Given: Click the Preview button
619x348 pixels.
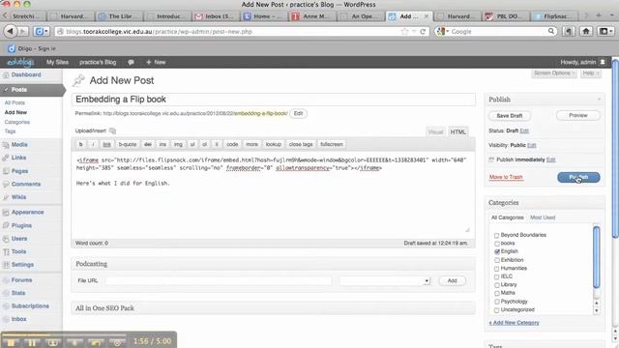Looking at the screenshot, I should pos(578,116).
